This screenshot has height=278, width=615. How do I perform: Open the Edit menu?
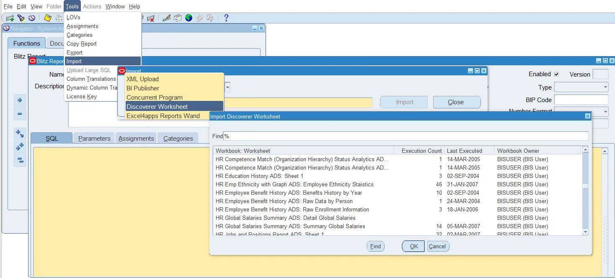coord(21,6)
